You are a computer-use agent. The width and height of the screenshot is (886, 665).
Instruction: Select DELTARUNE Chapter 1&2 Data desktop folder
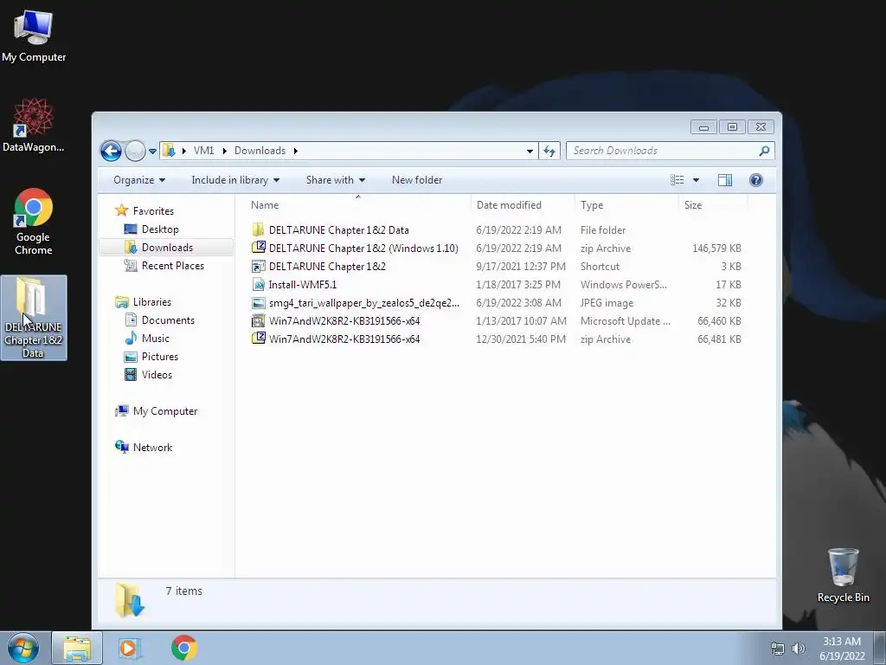pos(34,318)
